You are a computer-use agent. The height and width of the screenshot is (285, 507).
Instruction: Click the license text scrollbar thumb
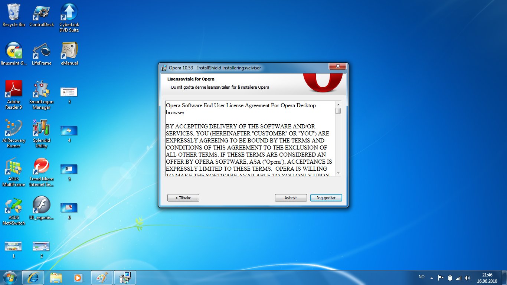338,111
